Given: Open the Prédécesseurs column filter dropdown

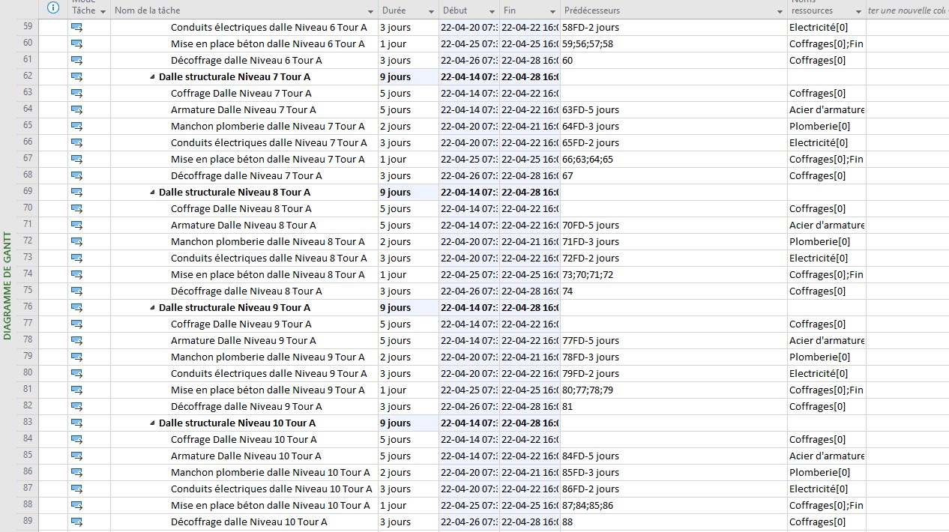Looking at the screenshot, I should point(780,11).
